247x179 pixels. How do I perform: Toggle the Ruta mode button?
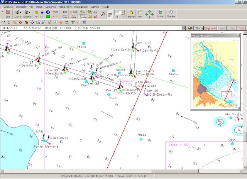[241, 28]
